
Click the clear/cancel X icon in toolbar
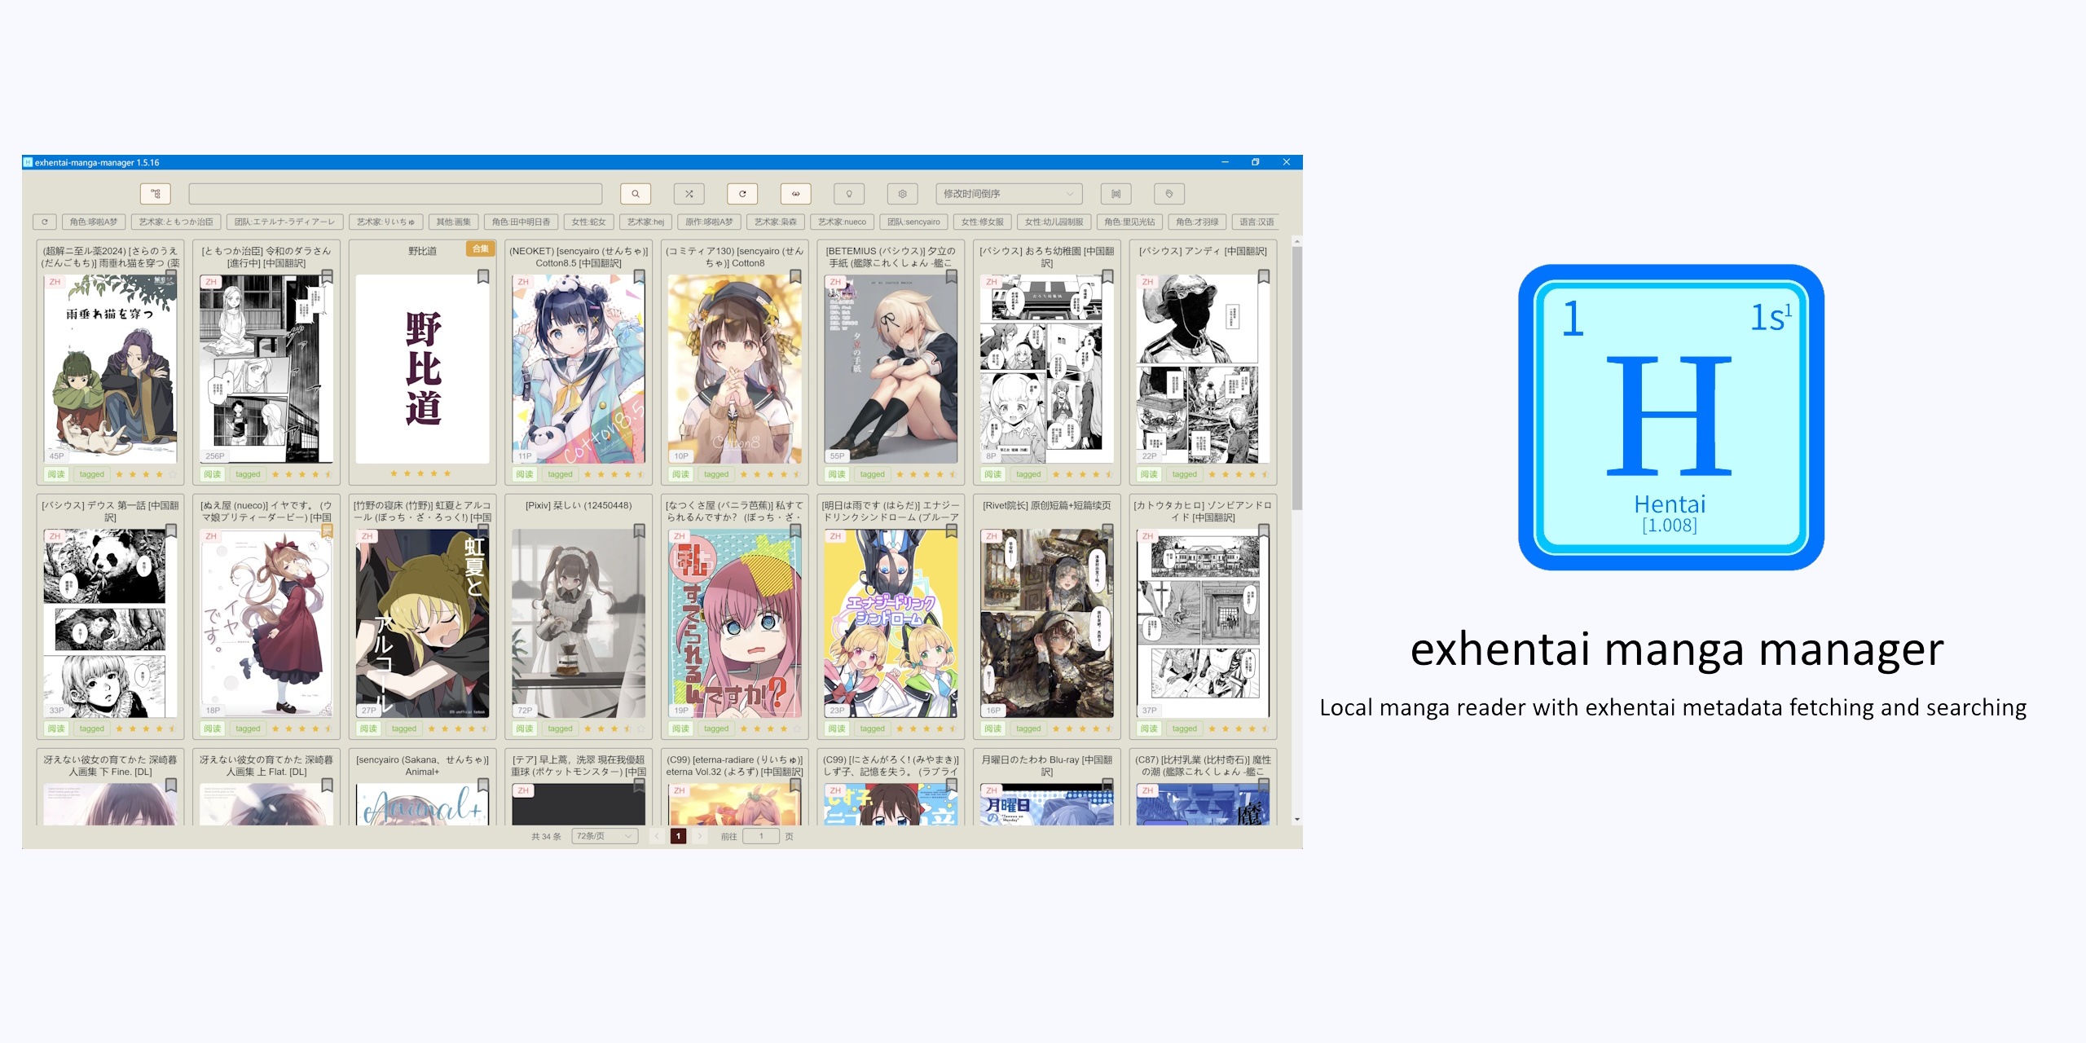point(689,194)
